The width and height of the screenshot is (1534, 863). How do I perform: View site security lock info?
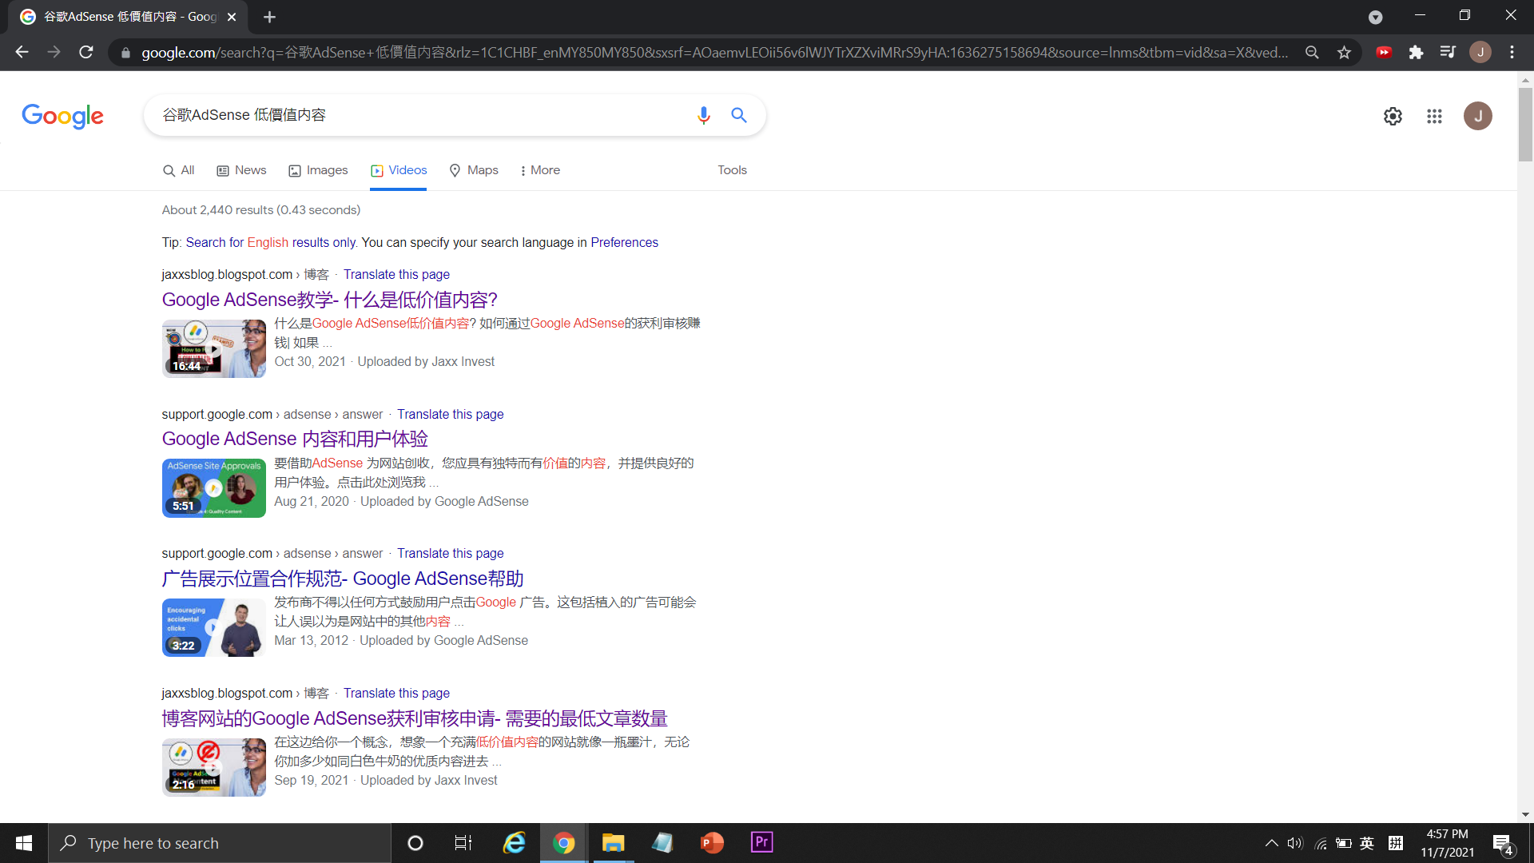click(x=125, y=53)
